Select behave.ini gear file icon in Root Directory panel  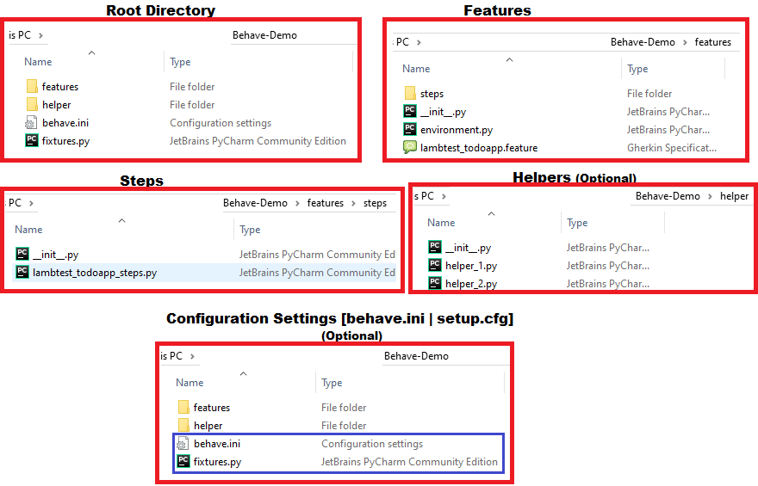click(x=31, y=123)
